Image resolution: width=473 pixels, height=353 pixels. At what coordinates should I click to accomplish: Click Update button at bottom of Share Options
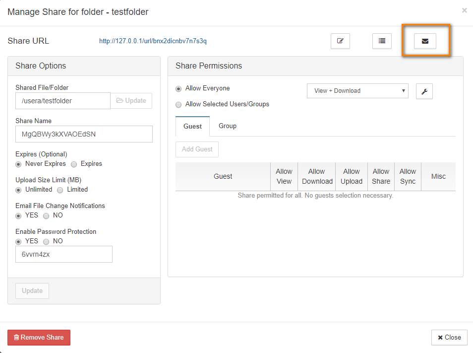click(32, 291)
